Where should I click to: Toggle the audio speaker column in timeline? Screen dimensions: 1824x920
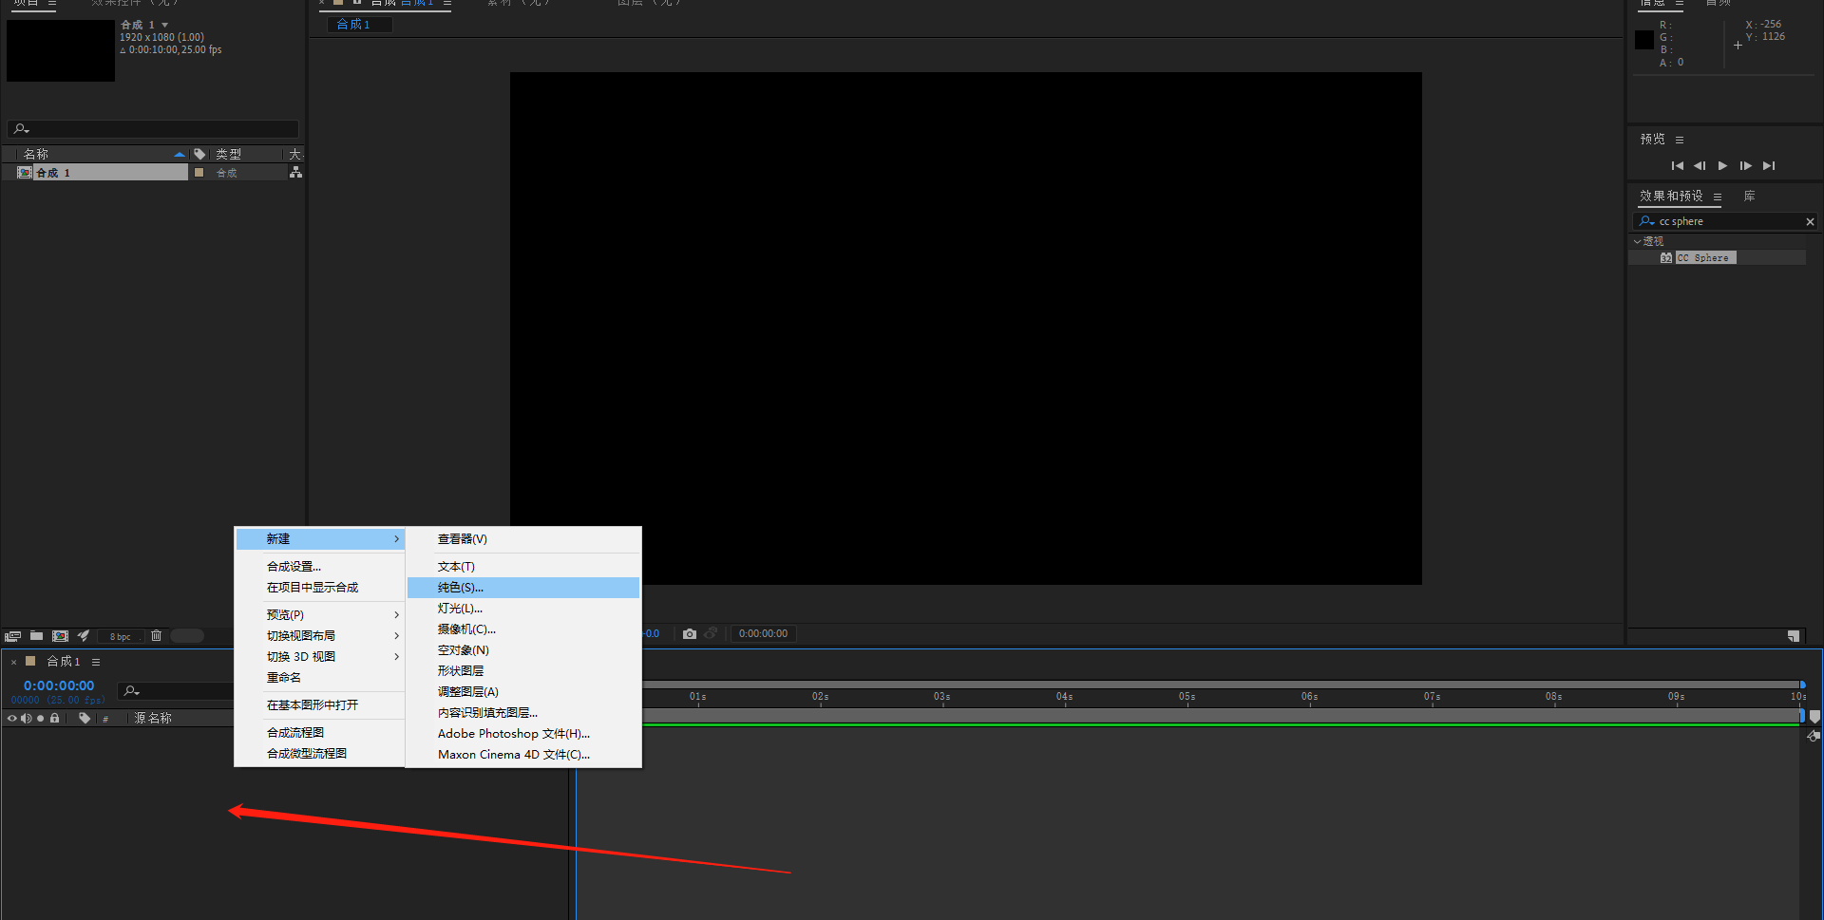coord(27,719)
